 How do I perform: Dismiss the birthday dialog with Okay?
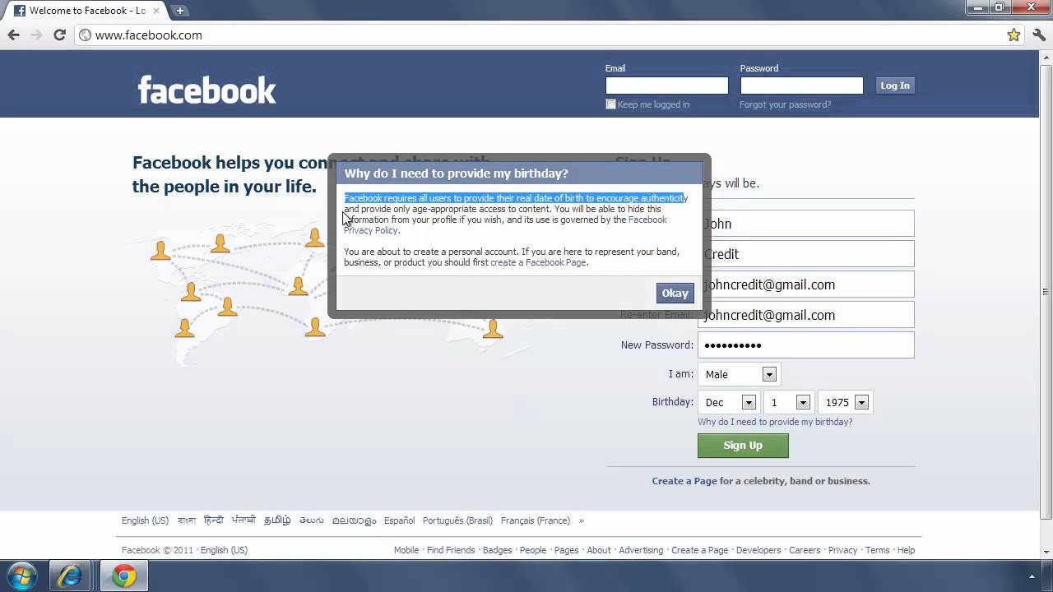(675, 294)
